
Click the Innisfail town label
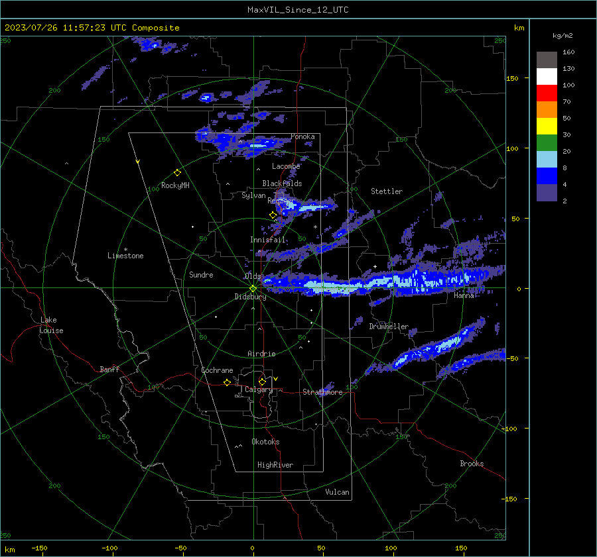point(267,240)
